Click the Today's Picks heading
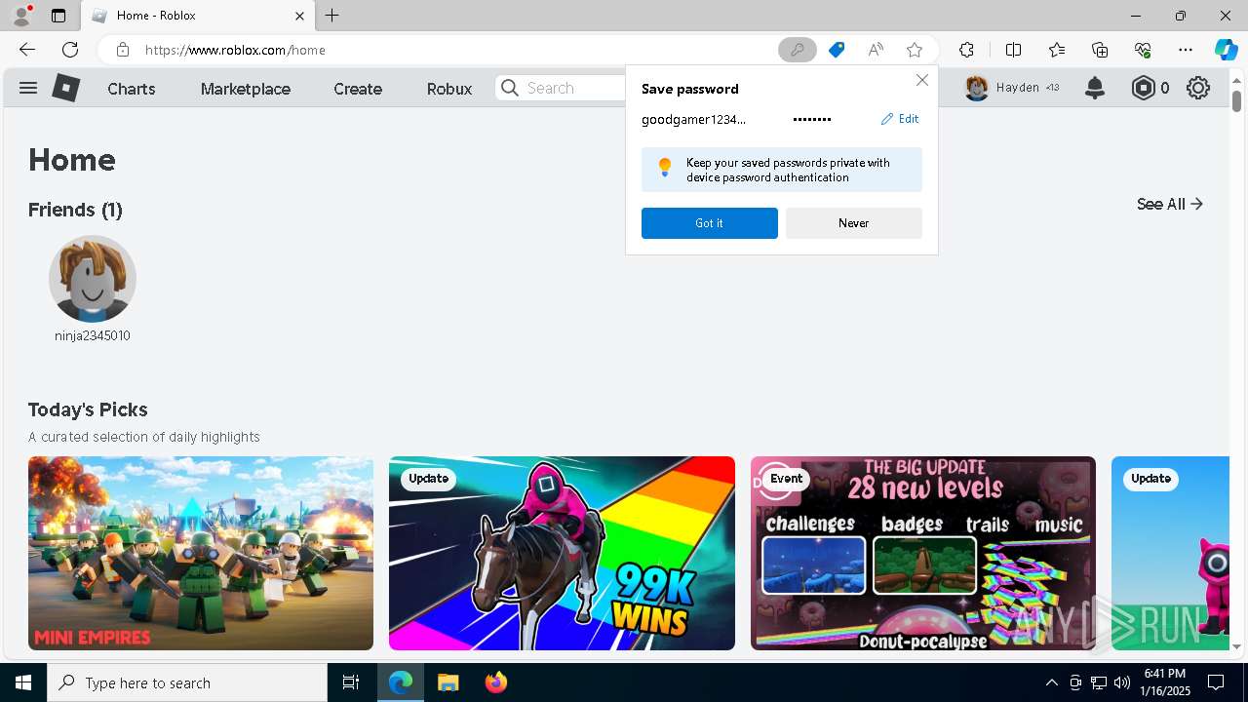 tap(88, 409)
